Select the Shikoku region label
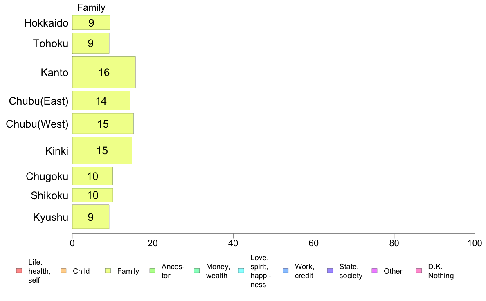The image size is (486, 301). tap(49, 195)
